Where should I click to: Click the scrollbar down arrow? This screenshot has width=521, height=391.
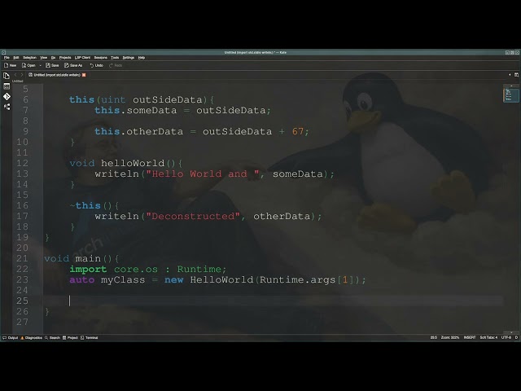pyautogui.click(x=511, y=332)
